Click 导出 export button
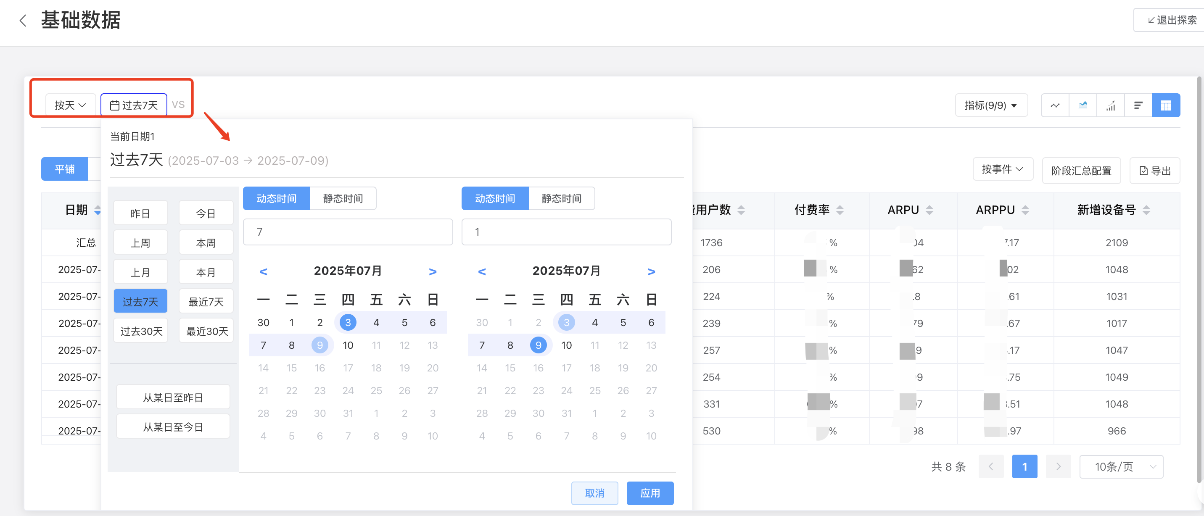This screenshot has width=1204, height=516. pos(1155,171)
